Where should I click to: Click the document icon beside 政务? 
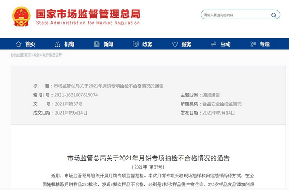136,44
